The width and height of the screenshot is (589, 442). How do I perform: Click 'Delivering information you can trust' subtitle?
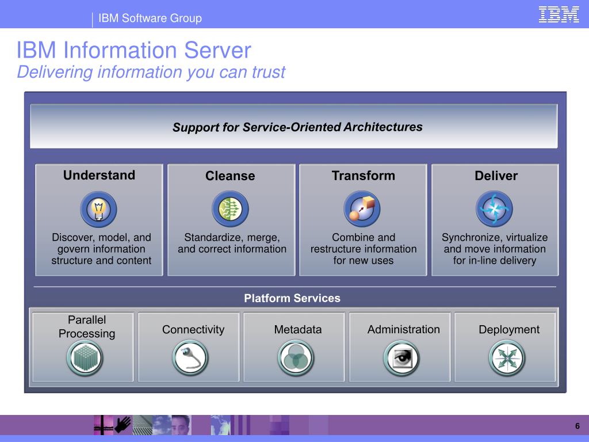151,72
